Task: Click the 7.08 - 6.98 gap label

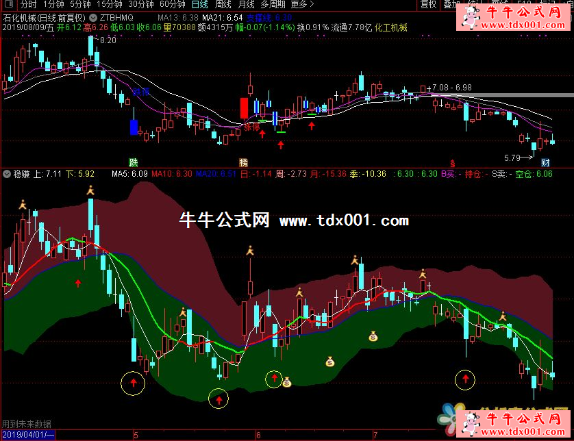Action: 451,88
